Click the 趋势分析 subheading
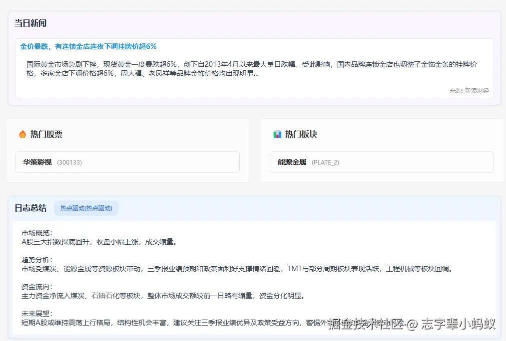 pos(36,260)
